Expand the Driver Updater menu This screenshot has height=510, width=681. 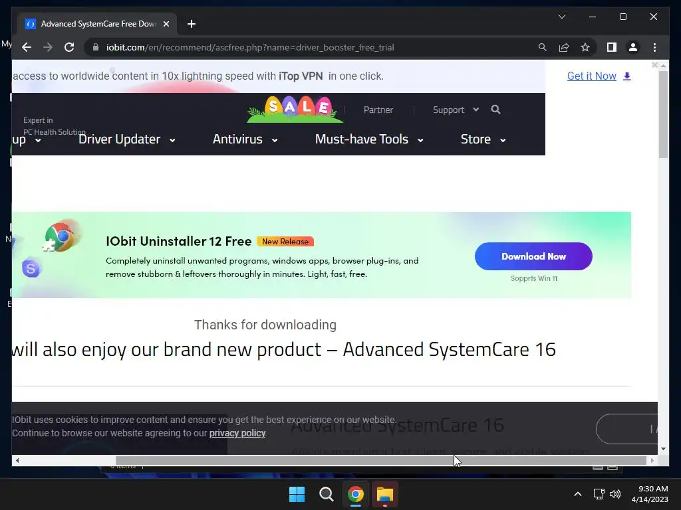point(127,139)
